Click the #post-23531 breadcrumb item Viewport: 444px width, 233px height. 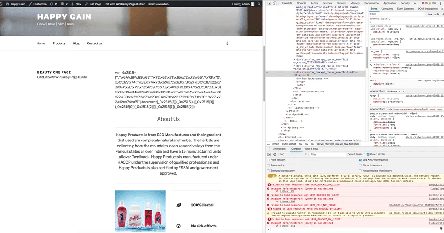tap(289, 144)
